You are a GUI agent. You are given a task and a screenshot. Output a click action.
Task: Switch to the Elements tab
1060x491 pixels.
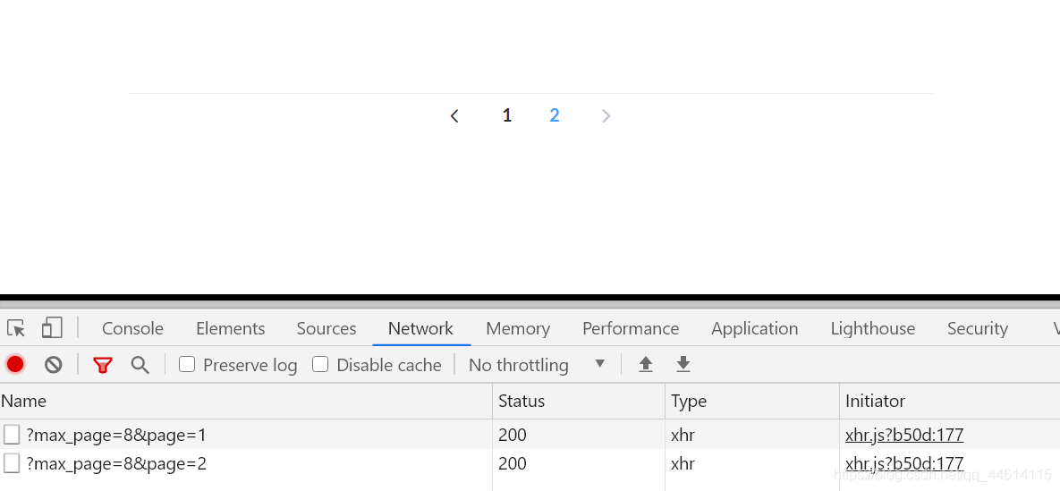[x=230, y=328]
